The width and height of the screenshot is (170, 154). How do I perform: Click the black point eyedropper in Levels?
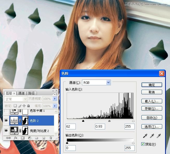145,136
